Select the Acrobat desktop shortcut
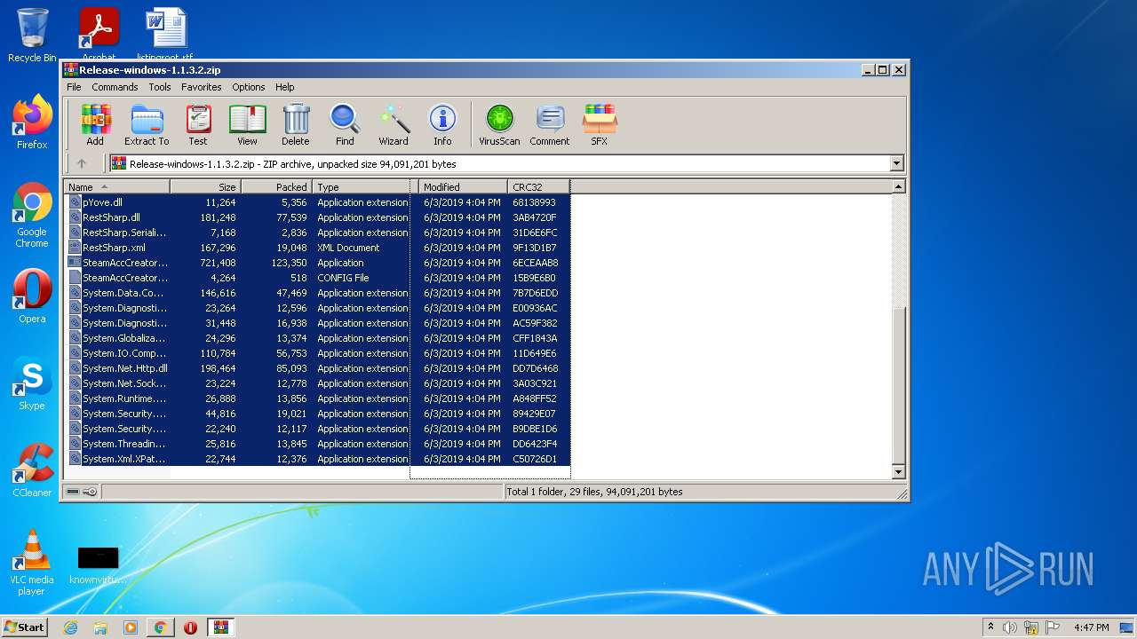The width and height of the screenshot is (1137, 639). coord(99,34)
